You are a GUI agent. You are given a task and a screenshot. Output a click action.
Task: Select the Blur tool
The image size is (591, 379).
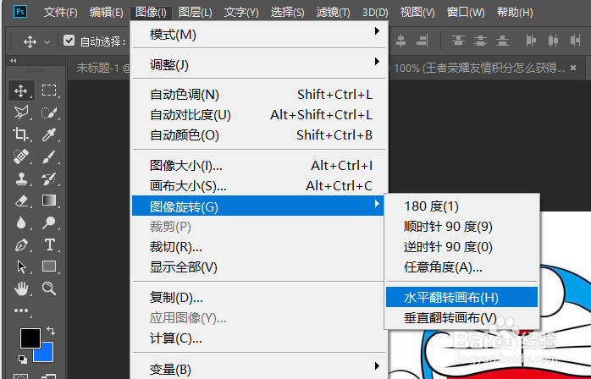pos(21,222)
